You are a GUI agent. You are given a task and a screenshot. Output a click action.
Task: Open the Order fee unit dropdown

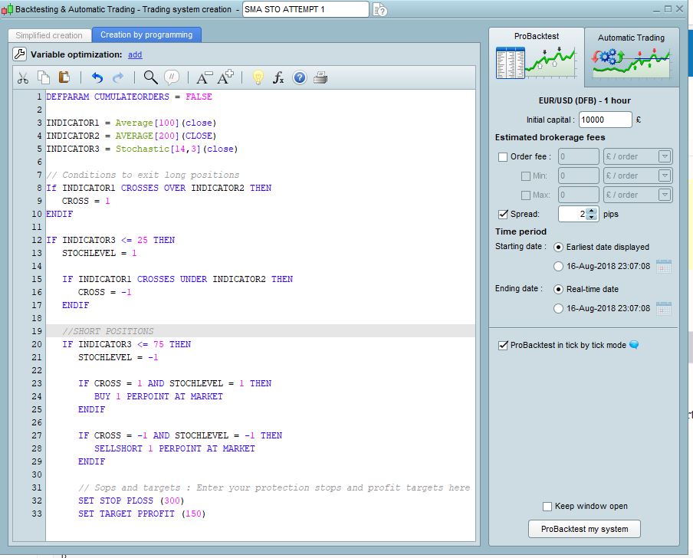point(664,157)
